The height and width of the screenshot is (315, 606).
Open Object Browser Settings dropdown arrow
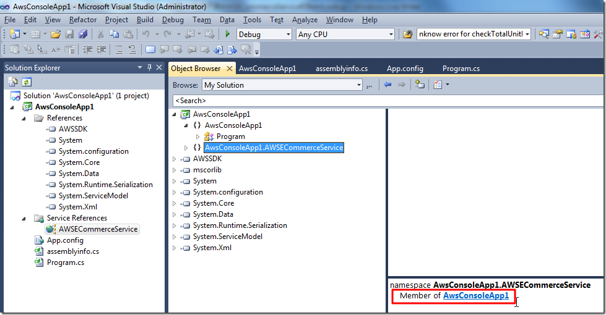(448, 85)
